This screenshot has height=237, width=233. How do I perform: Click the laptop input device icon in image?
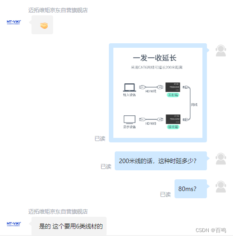[130, 87]
